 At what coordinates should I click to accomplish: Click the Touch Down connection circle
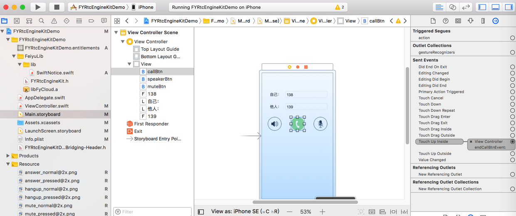point(512,104)
